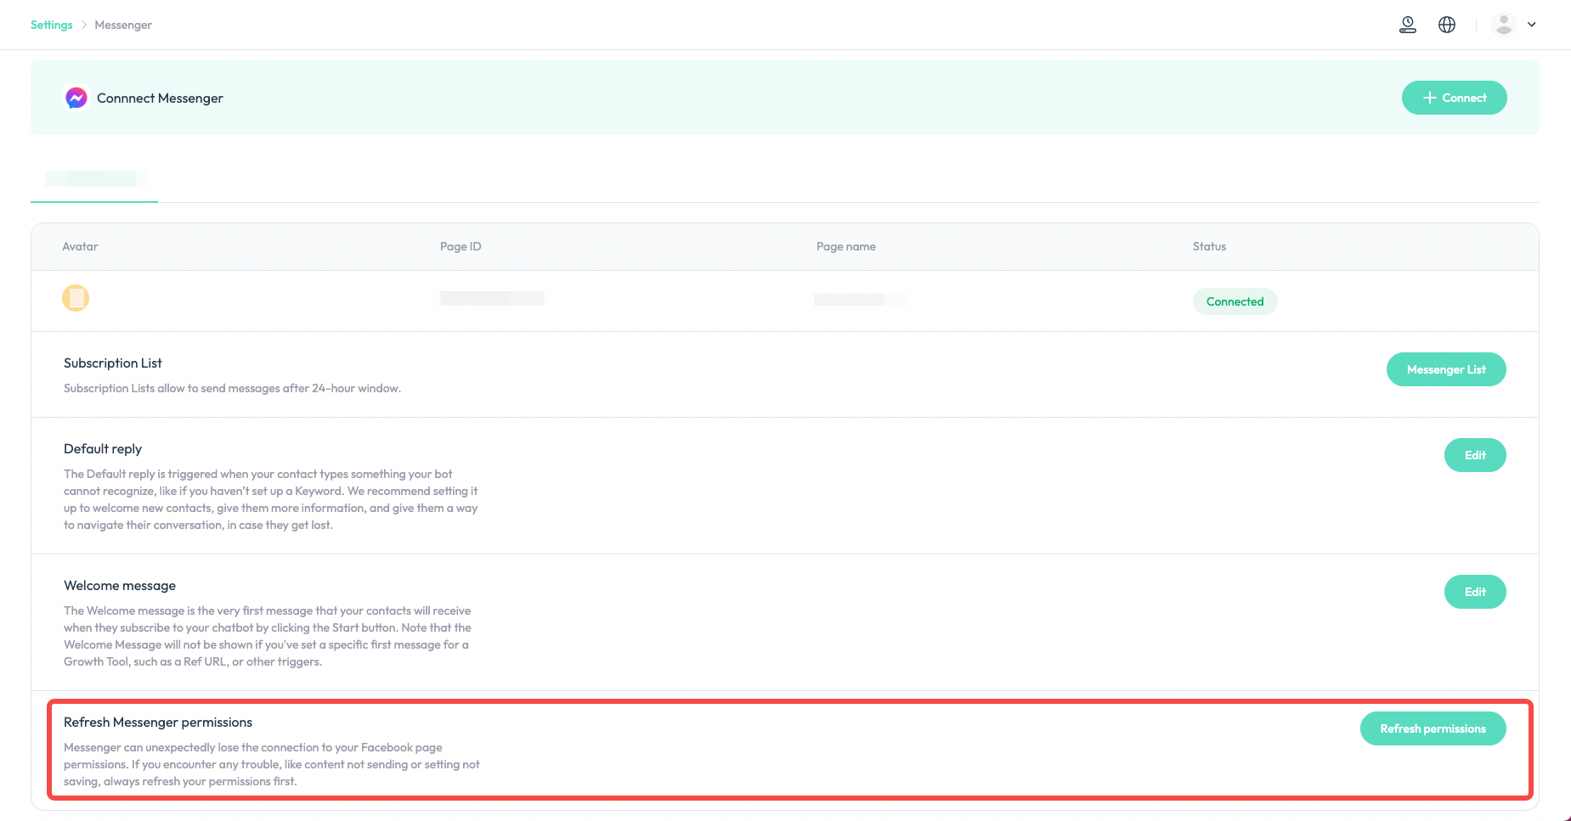Click the Welcome message heading
The image size is (1571, 821).
coord(120,585)
